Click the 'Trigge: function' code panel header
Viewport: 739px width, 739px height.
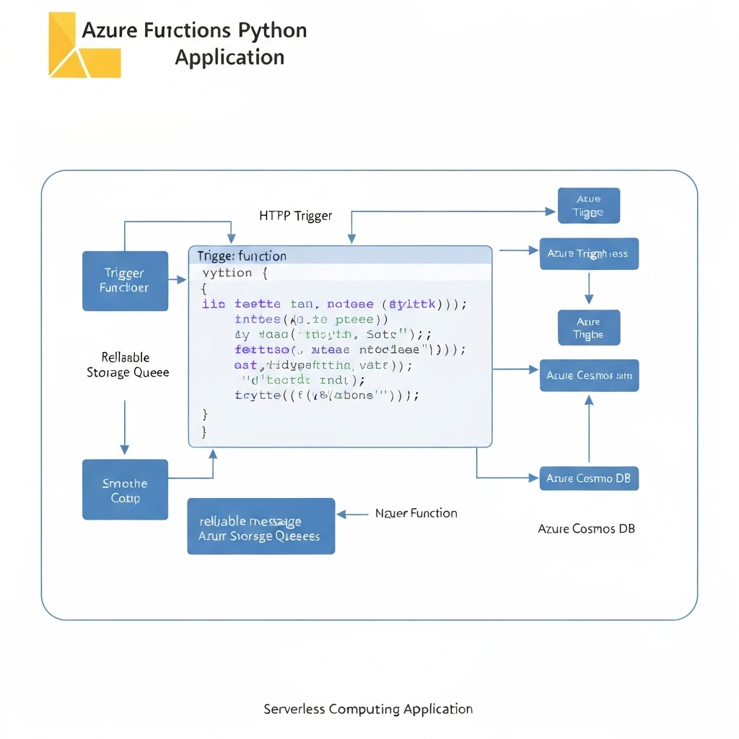click(x=341, y=255)
